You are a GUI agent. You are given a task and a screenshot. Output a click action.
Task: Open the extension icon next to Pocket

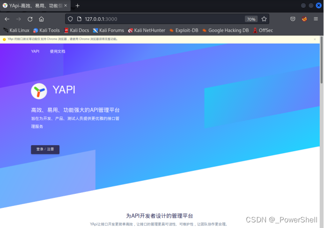tap(304, 19)
